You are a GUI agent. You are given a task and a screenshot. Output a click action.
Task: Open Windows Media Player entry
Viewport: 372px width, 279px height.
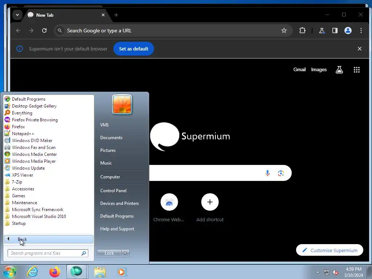49,161
